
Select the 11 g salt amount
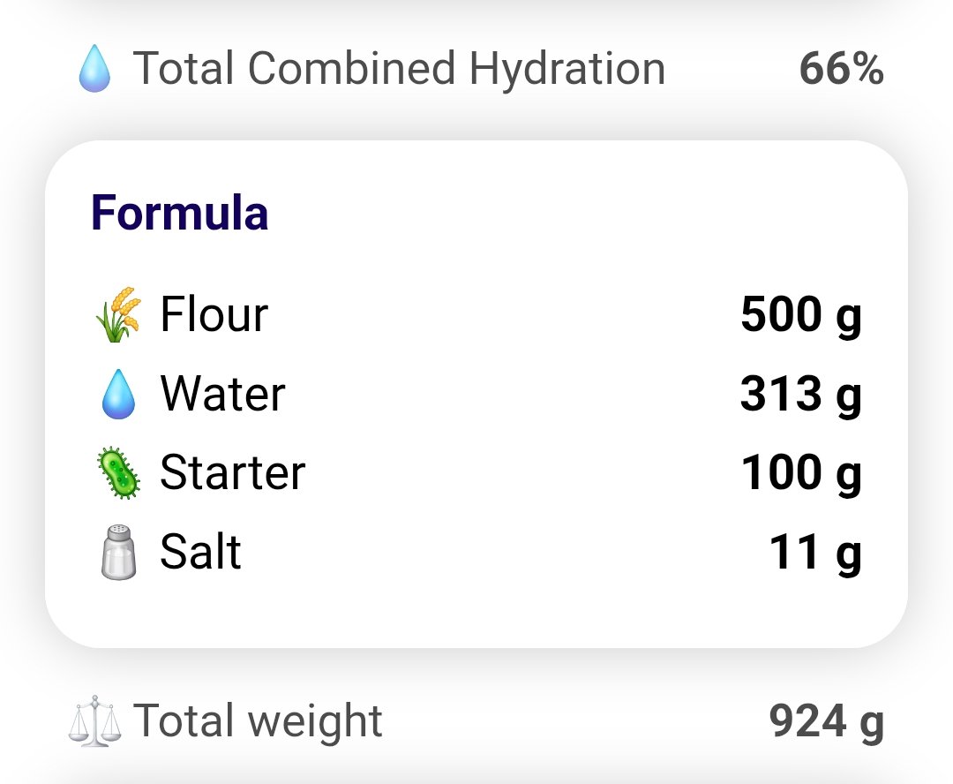[x=815, y=553]
